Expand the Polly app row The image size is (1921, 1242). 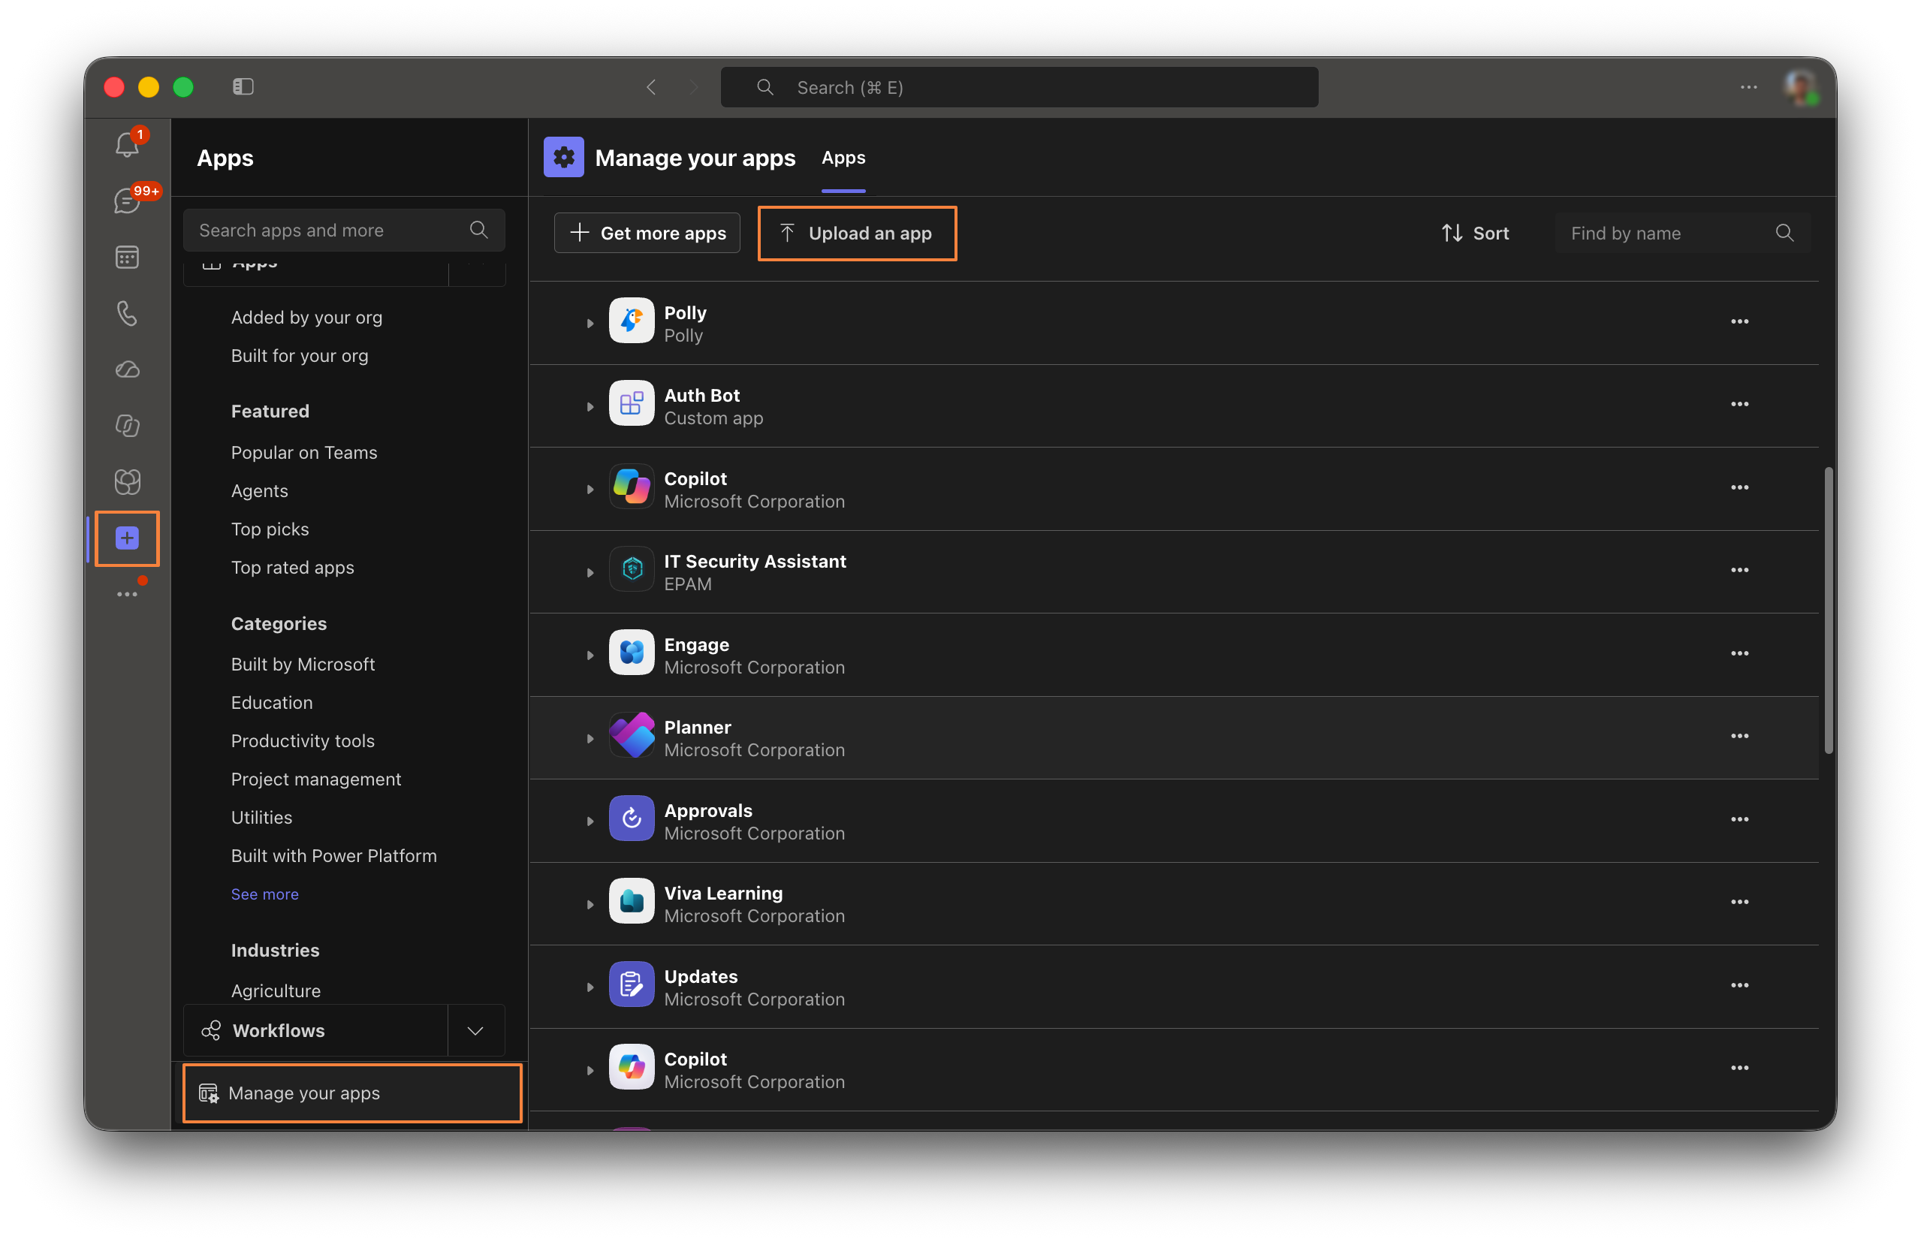(590, 324)
